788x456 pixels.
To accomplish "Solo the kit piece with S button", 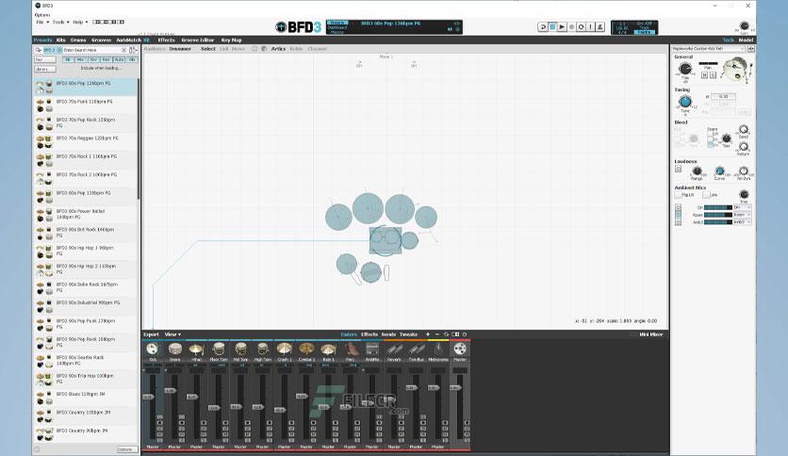I will click(713, 74).
